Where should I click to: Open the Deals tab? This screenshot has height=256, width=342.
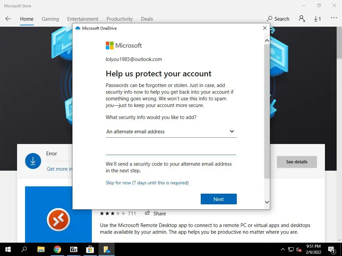[147, 19]
